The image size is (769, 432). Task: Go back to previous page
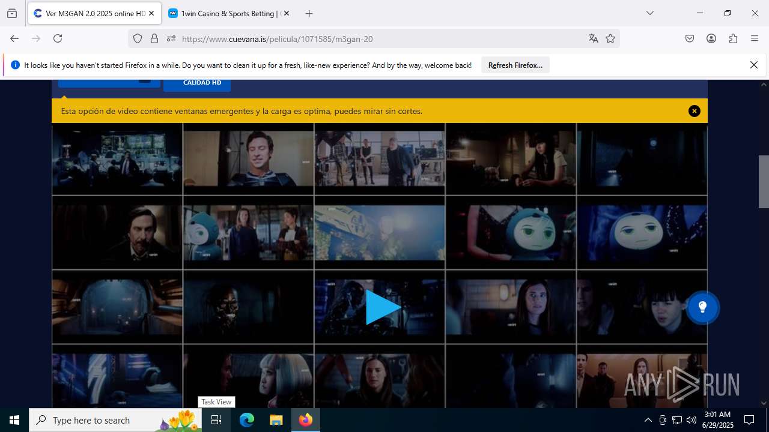[x=14, y=38]
